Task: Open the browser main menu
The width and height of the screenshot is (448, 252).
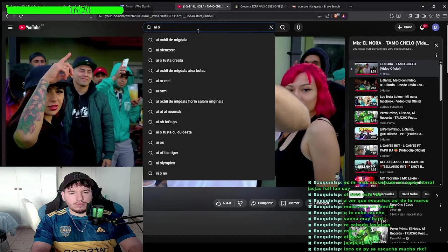Action: (x=444, y=16)
